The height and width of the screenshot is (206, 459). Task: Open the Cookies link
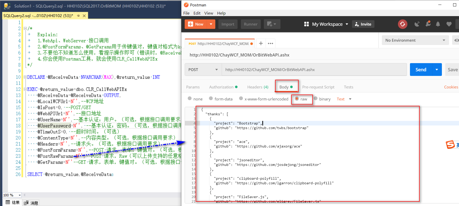pos(451,87)
